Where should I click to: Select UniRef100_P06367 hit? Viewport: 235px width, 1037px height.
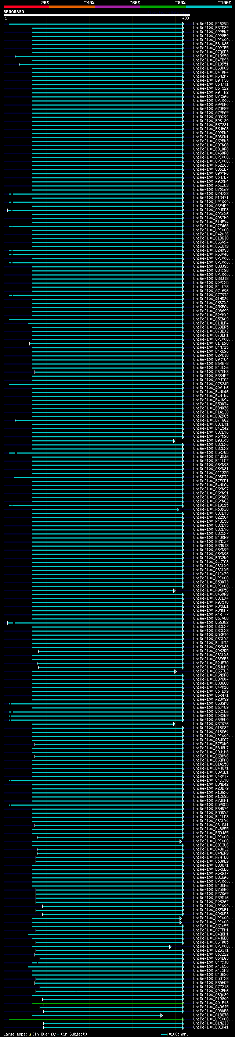[211, 902]
